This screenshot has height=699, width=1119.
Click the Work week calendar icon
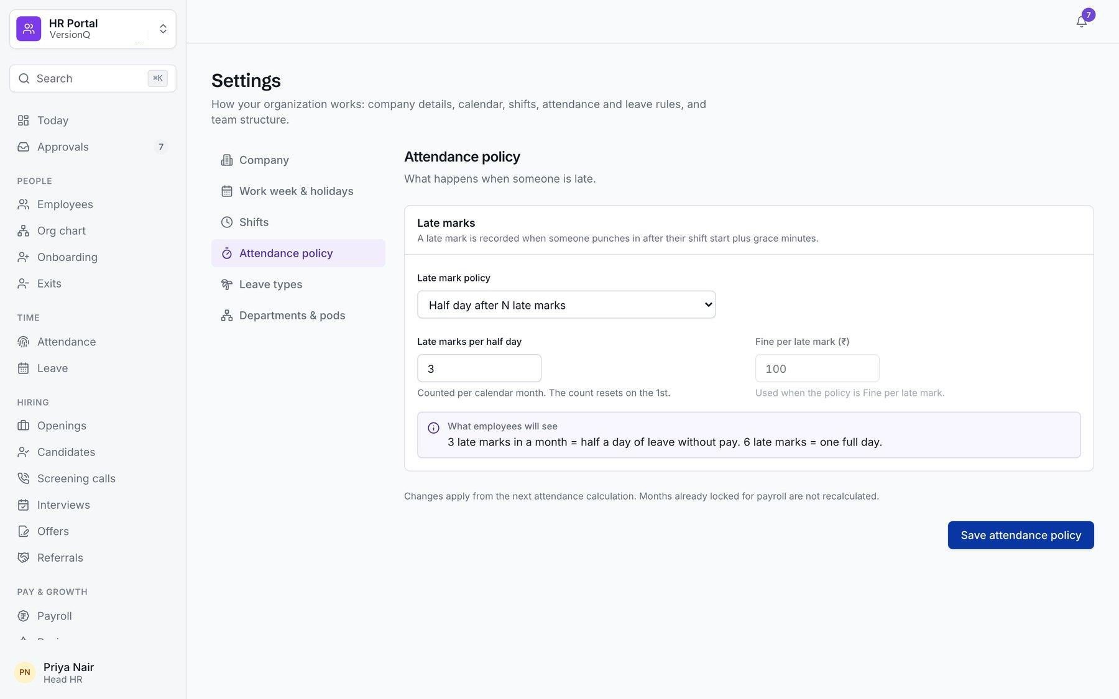[x=227, y=191]
